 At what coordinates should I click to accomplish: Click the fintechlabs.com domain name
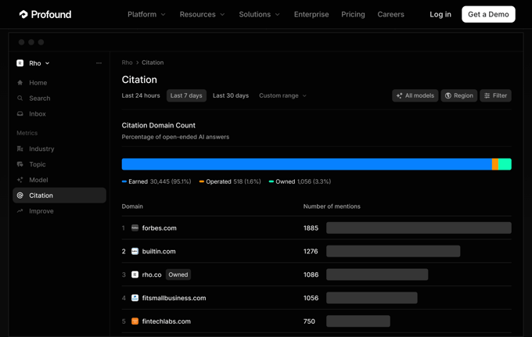click(x=166, y=321)
